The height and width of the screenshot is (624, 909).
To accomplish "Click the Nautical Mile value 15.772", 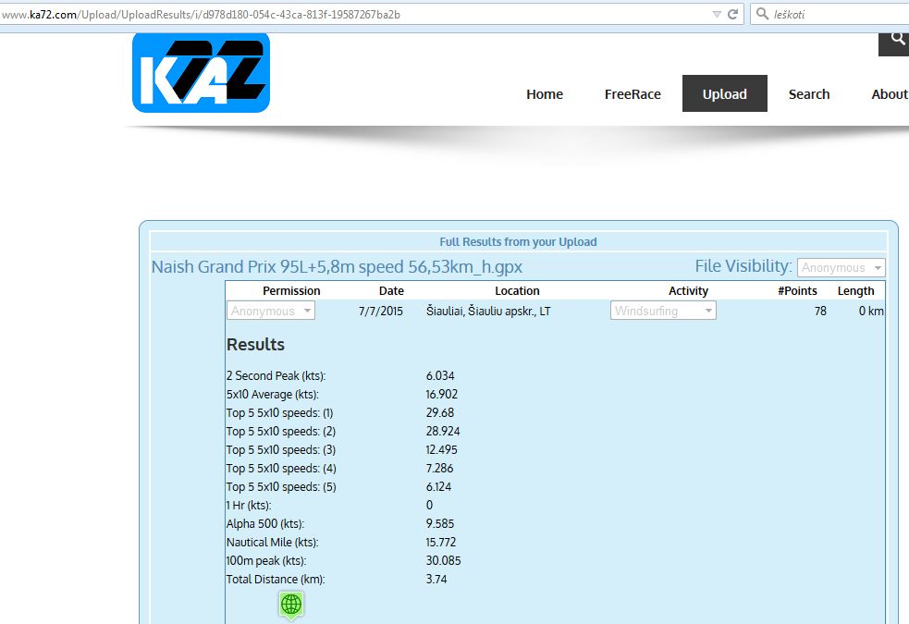I will 441,543.
